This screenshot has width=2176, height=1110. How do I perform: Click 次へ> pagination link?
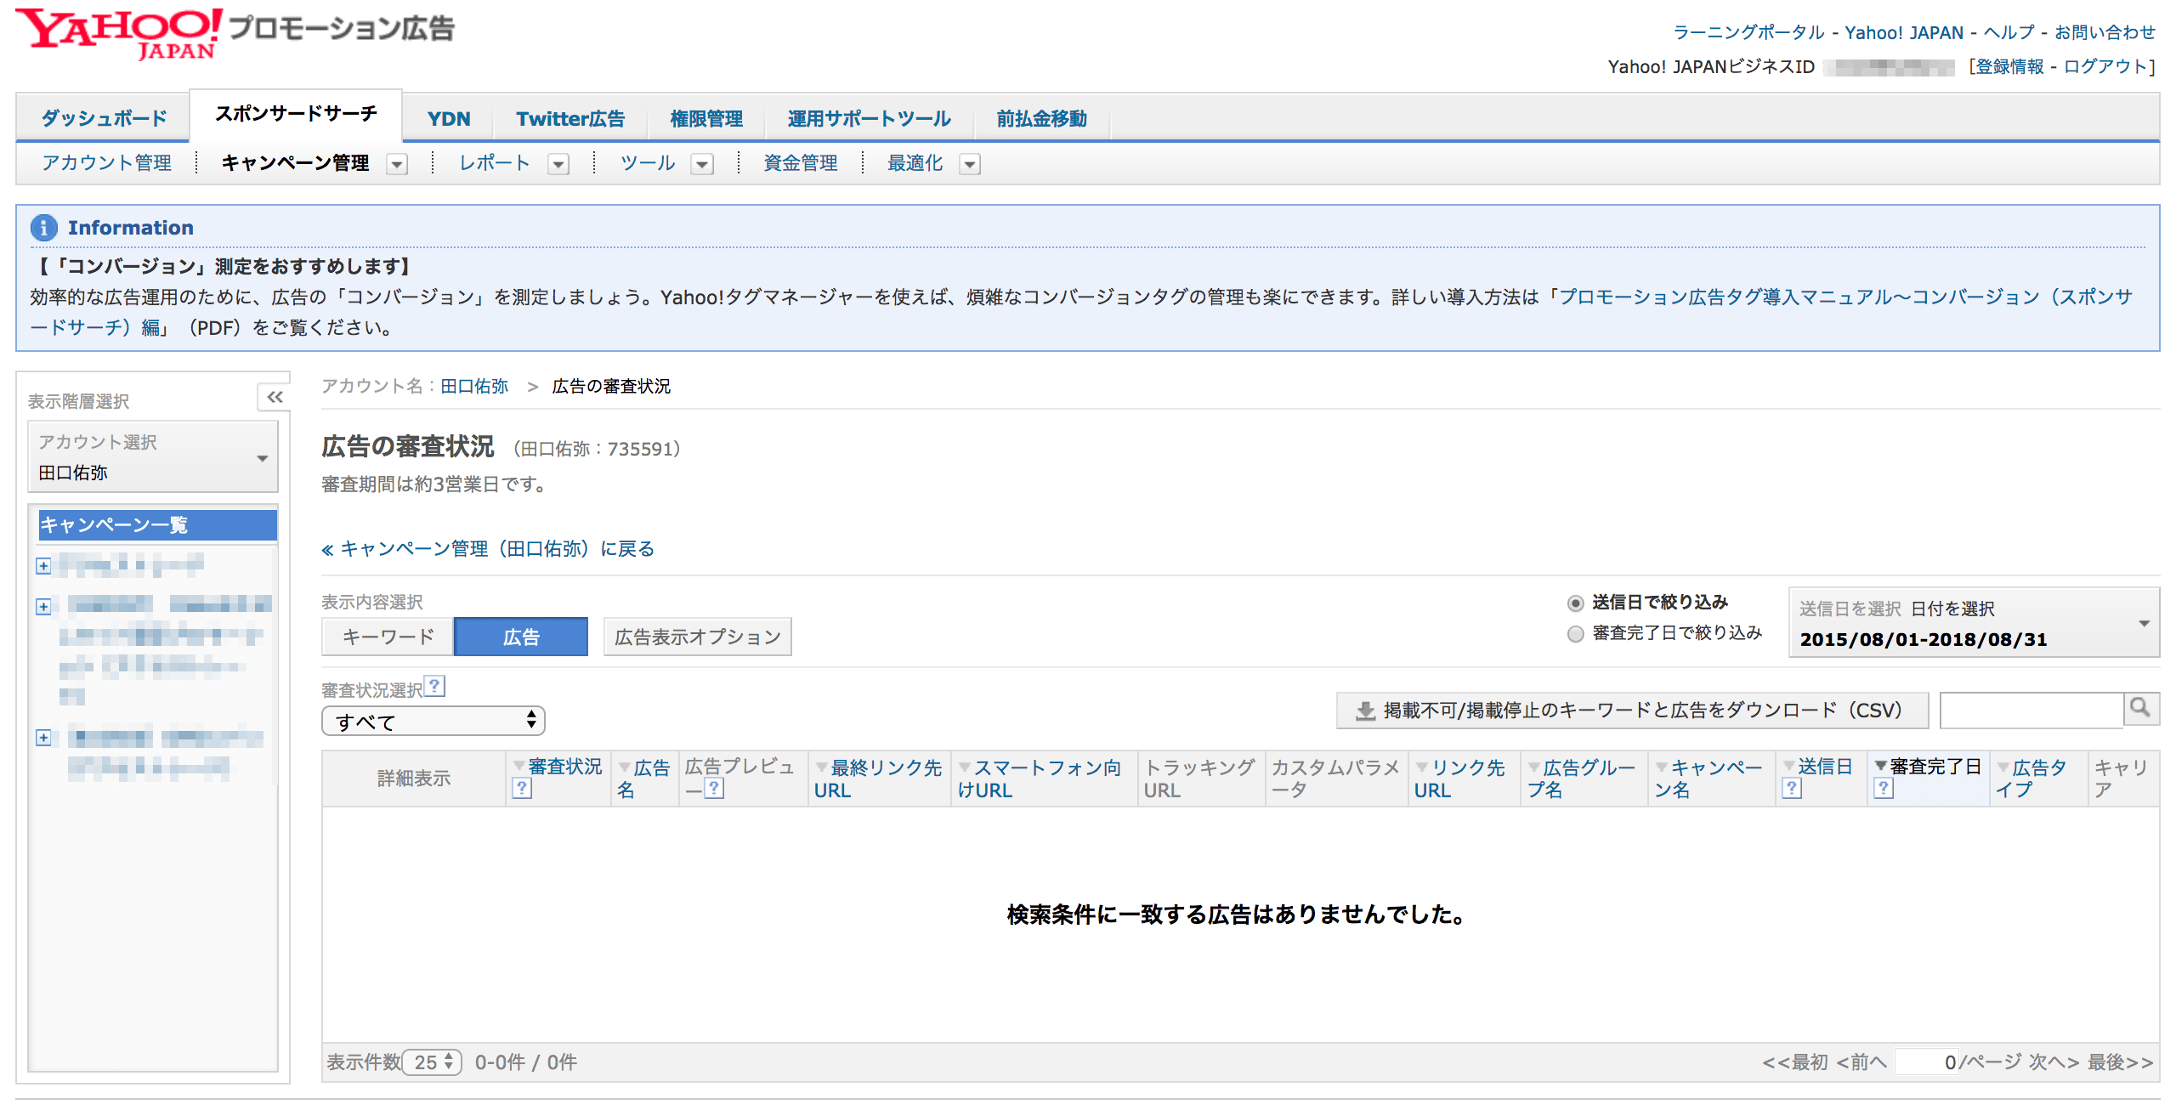point(2054,1062)
